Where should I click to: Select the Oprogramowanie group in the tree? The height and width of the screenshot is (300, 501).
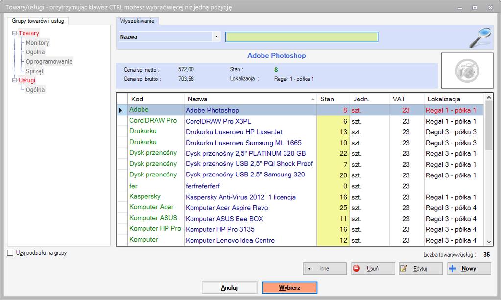pos(49,61)
